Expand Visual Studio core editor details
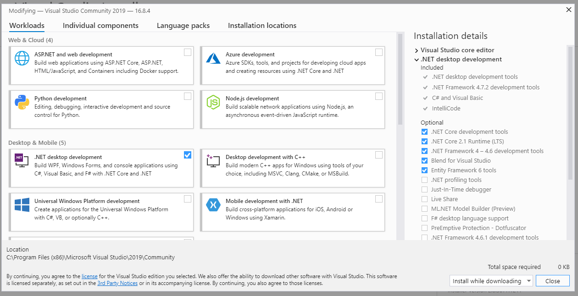 (417, 50)
